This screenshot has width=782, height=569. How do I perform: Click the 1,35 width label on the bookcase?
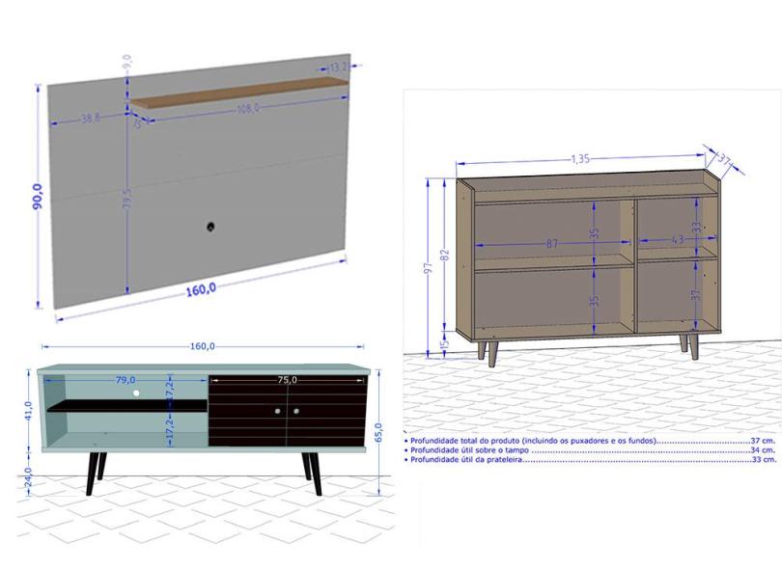click(x=580, y=159)
